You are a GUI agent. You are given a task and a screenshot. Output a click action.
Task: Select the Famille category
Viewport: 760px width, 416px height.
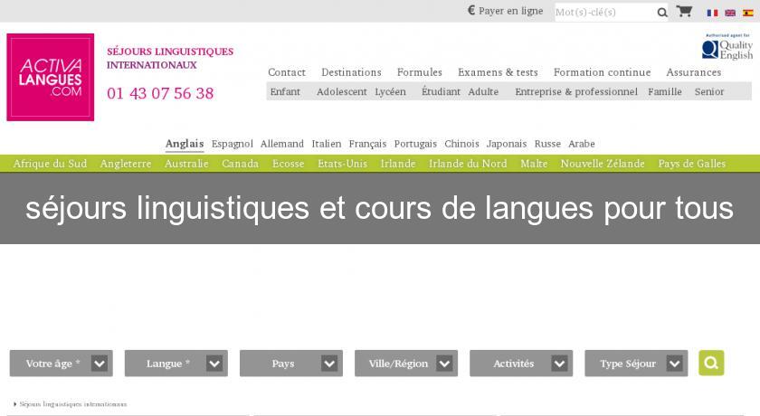click(x=664, y=91)
